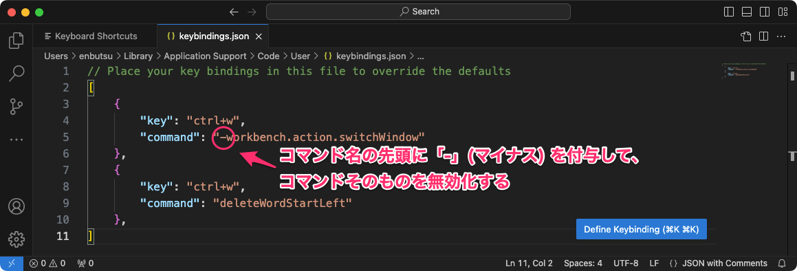Change end of line via LF
797x271 pixels.
(x=654, y=263)
